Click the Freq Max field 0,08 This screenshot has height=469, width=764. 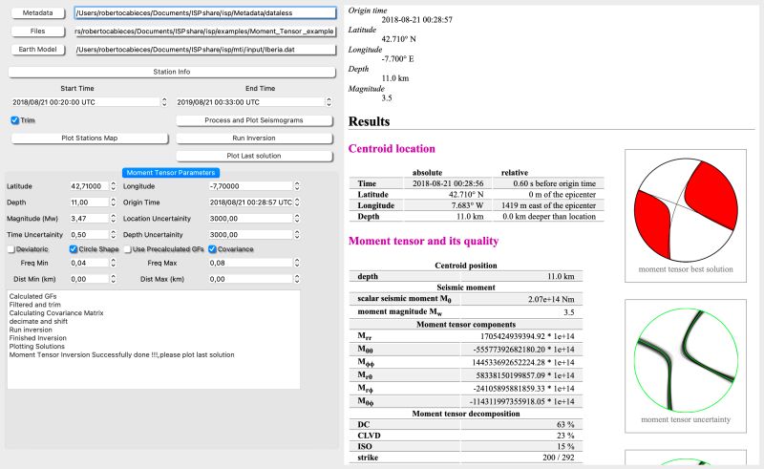250,263
